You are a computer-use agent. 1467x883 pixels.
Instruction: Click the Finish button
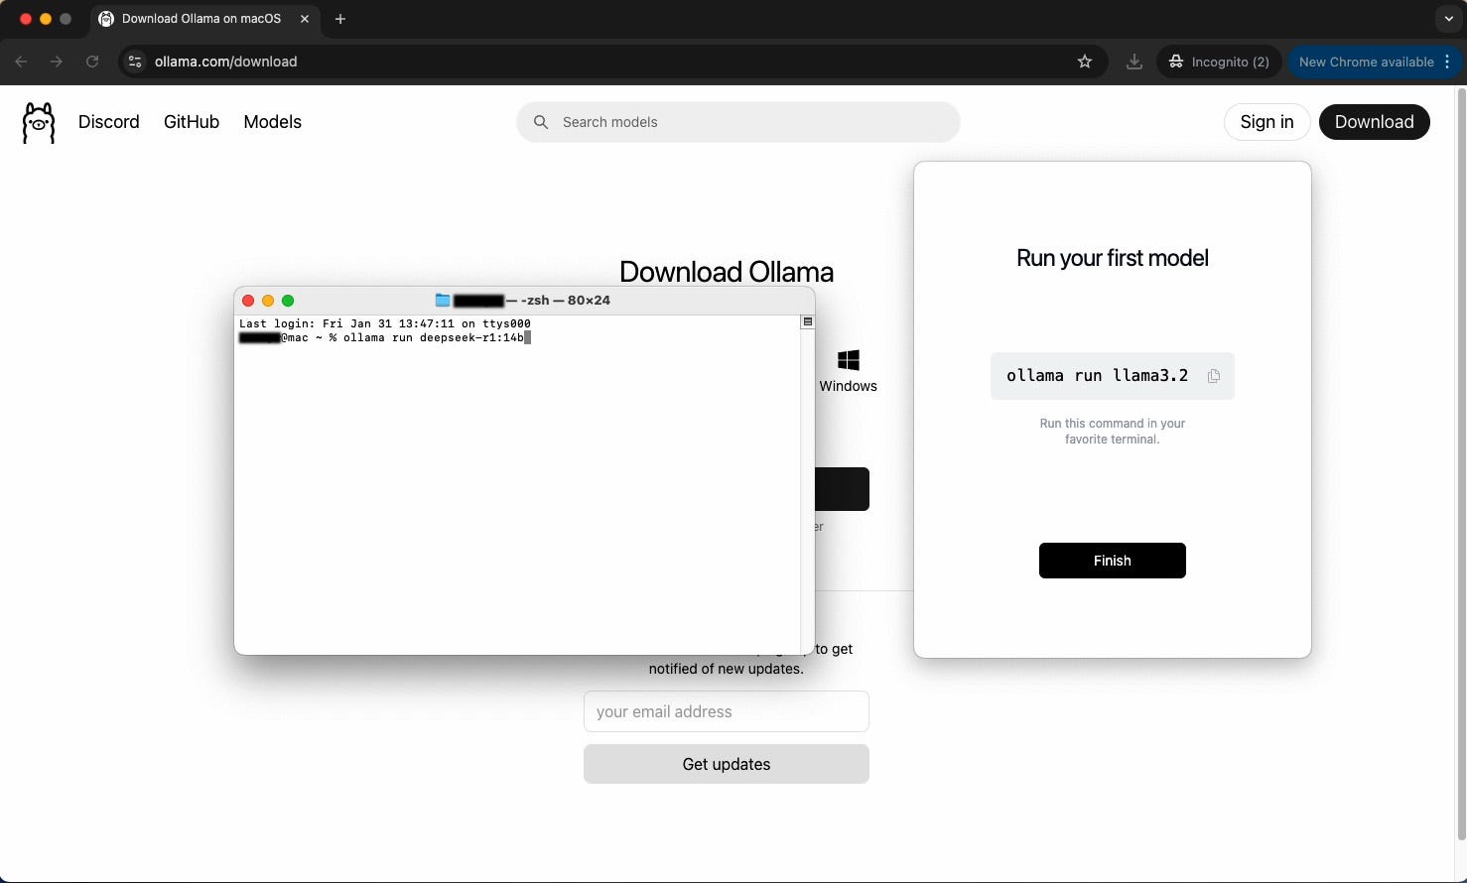click(1112, 561)
